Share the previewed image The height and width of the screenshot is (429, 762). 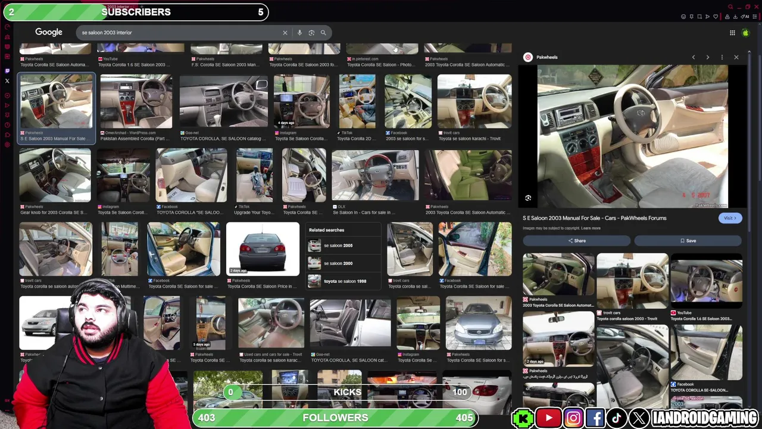point(576,241)
